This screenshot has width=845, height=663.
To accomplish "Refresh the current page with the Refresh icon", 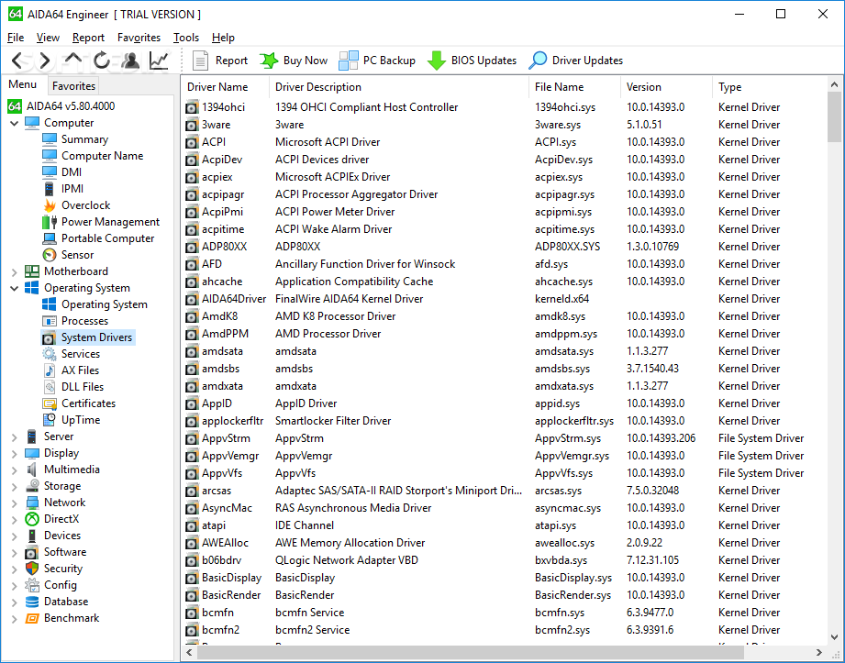I will pyautogui.click(x=101, y=61).
